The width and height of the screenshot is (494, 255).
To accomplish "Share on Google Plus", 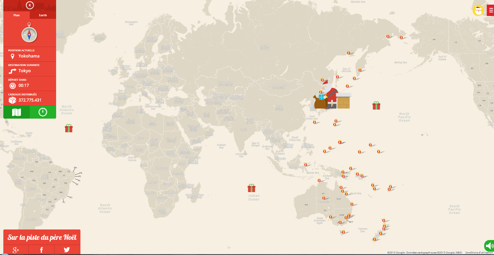I will (x=16, y=250).
